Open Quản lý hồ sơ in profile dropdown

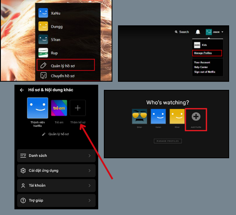coord(66,65)
